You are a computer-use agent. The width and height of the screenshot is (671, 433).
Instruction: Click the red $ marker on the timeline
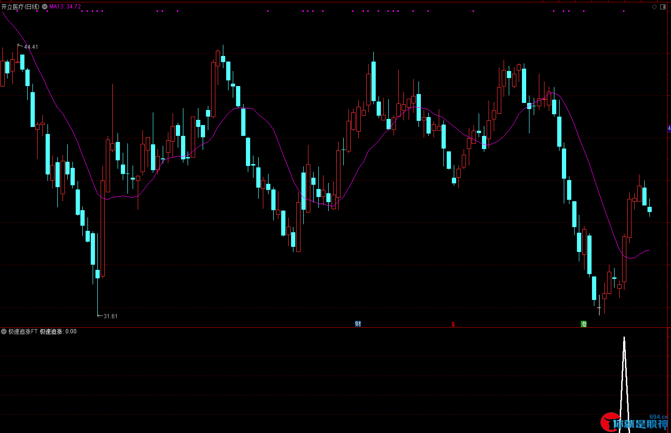pos(453,324)
